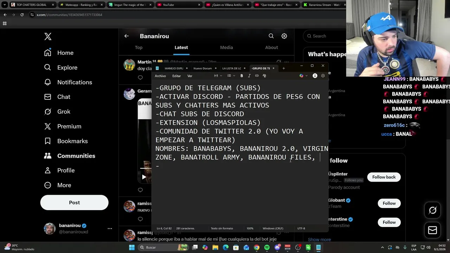The image size is (450, 253).
Task: Switch to the About tab
Action: point(271,47)
